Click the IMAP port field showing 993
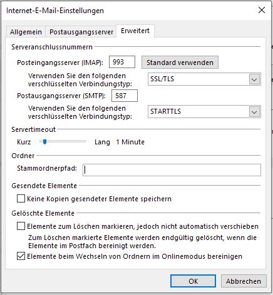 tap(122, 62)
